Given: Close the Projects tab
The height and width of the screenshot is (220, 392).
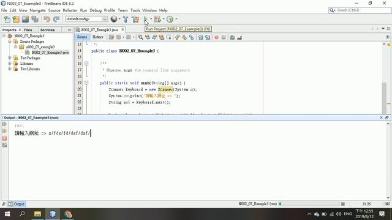Looking at the screenshot, I should point(20,30).
